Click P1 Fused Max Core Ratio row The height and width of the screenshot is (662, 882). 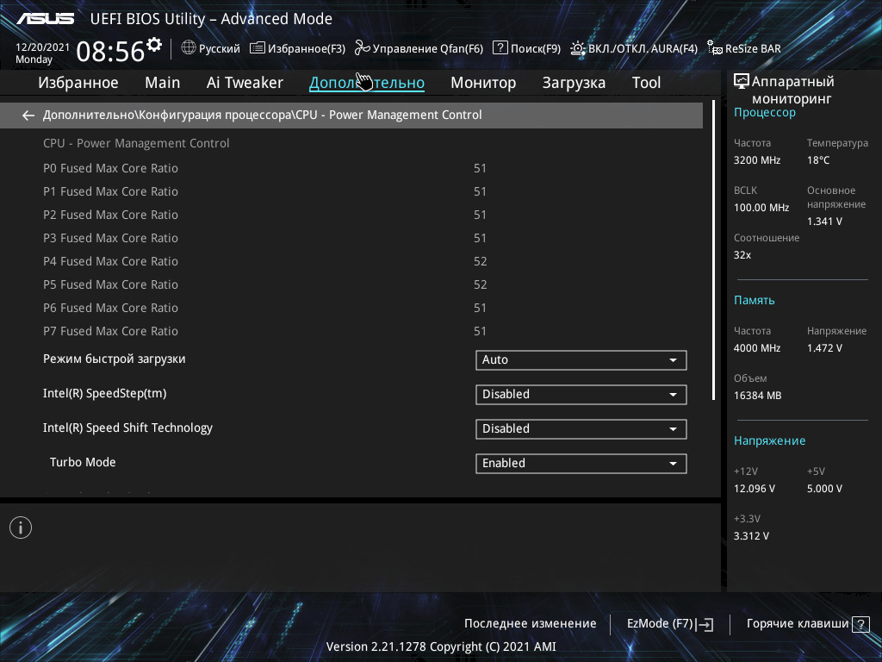(x=351, y=191)
